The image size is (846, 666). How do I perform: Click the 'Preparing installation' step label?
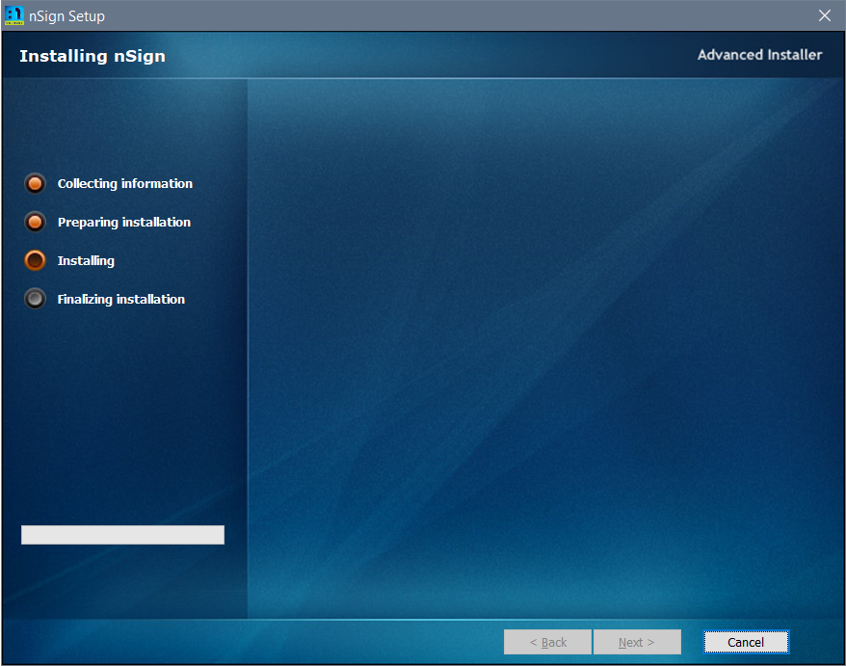(124, 223)
